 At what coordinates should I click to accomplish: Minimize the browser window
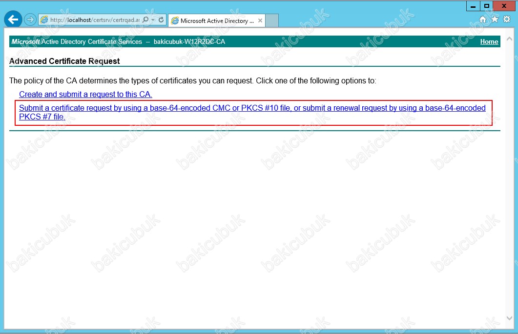click(473, 6)
